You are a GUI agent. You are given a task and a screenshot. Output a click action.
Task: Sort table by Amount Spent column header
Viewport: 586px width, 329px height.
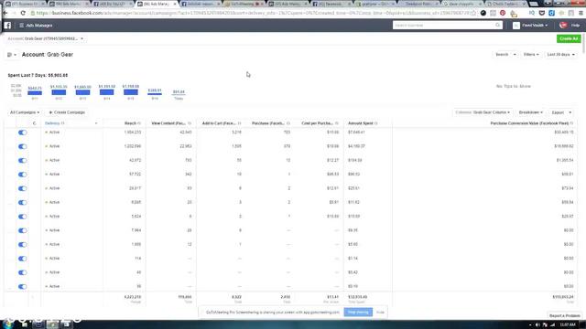click(361, 123)
